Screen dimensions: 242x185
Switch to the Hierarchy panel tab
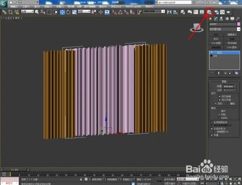221,19
